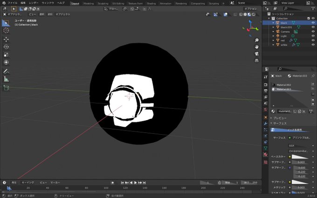317x198 pixels.
Task: Open the ファイル menu
Action: [x=12, y=3]
